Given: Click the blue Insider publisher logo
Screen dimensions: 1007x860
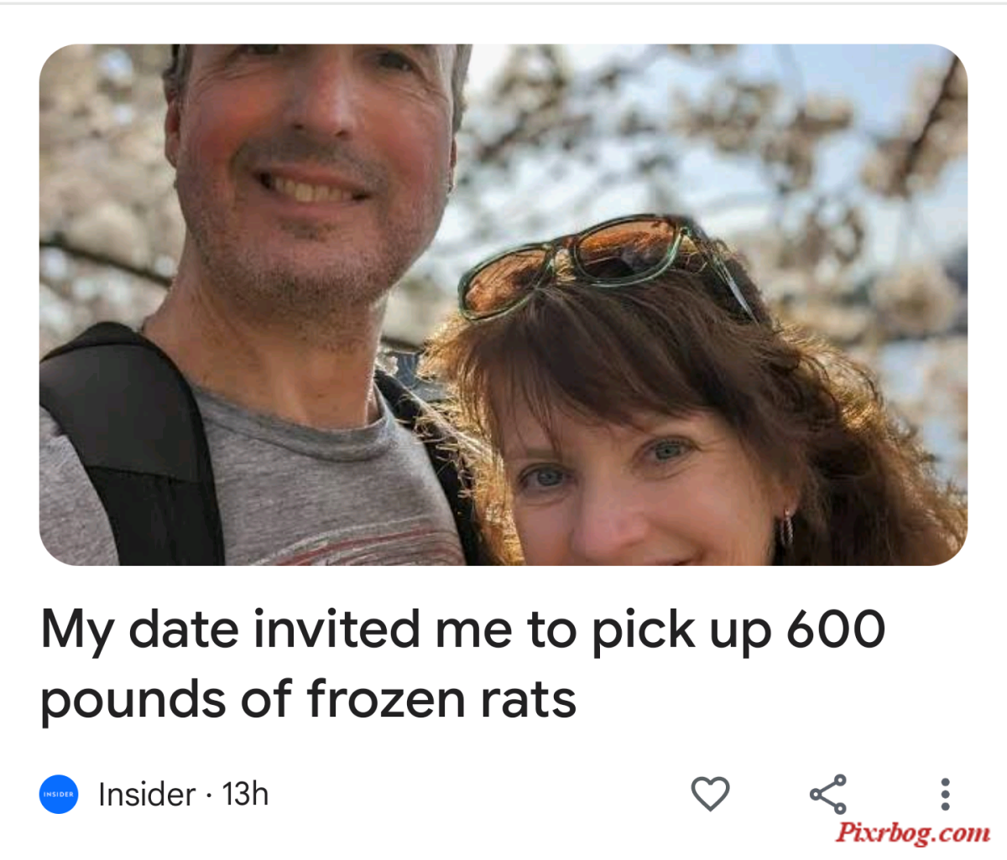Looking at the screenshot, I should point(59,794).
